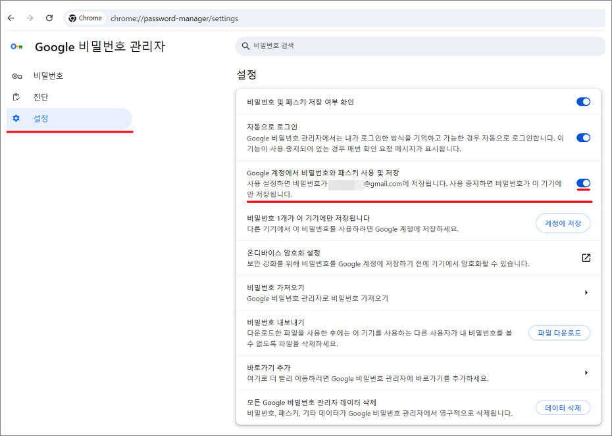The width and height of the screenshot is (612, 436).
Task: Click the key icon beside 비밀번호
Action: tap(17, 76)
